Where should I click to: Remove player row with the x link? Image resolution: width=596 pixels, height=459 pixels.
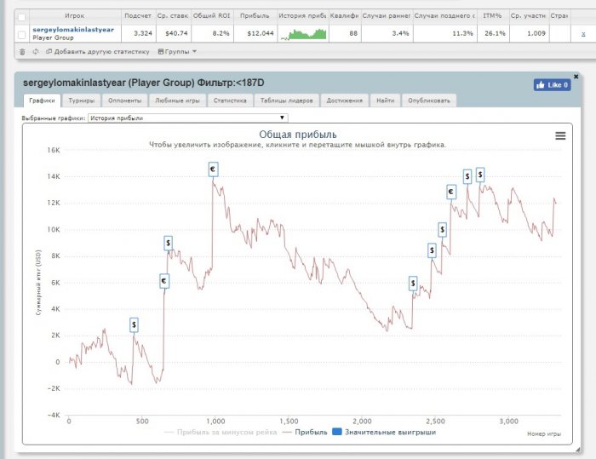click(582, 34)
